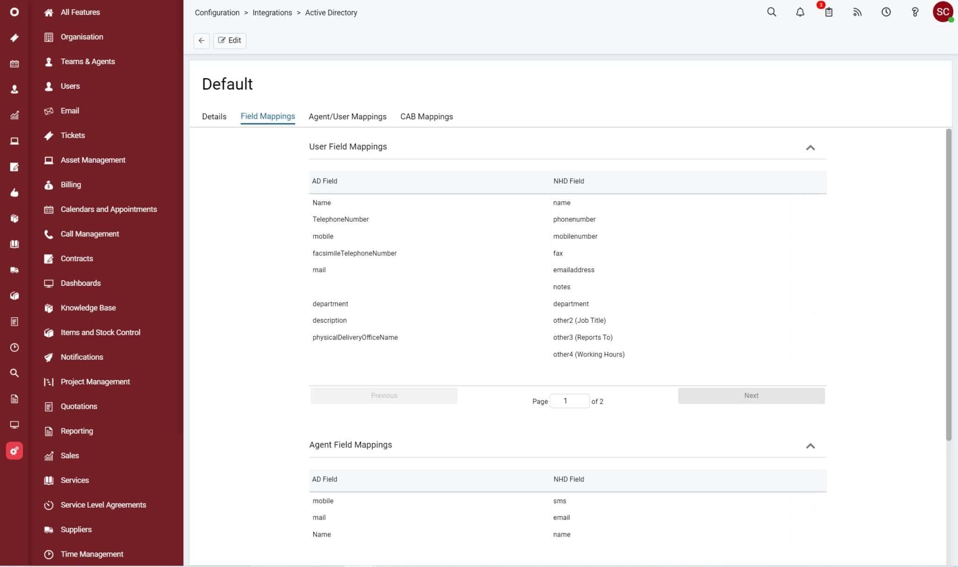Click Configuration in the breadcrumb
958x567 pixels.
click(x=217, y=13)
